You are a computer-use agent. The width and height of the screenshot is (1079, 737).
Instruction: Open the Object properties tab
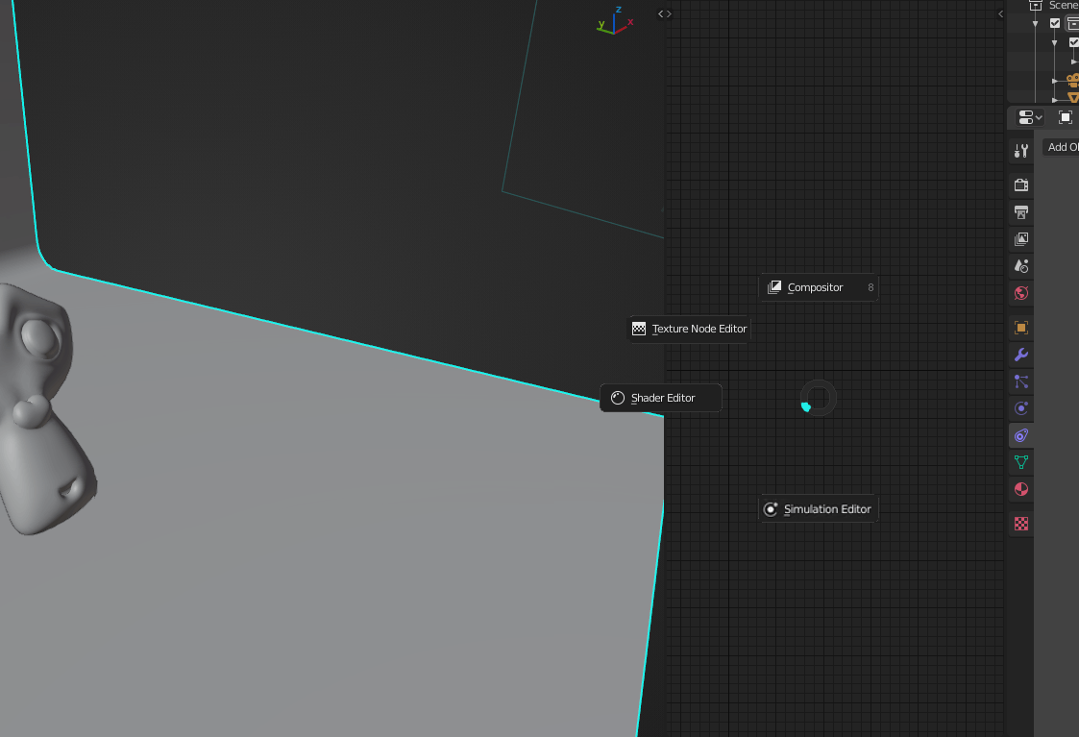click(1021, 328)
